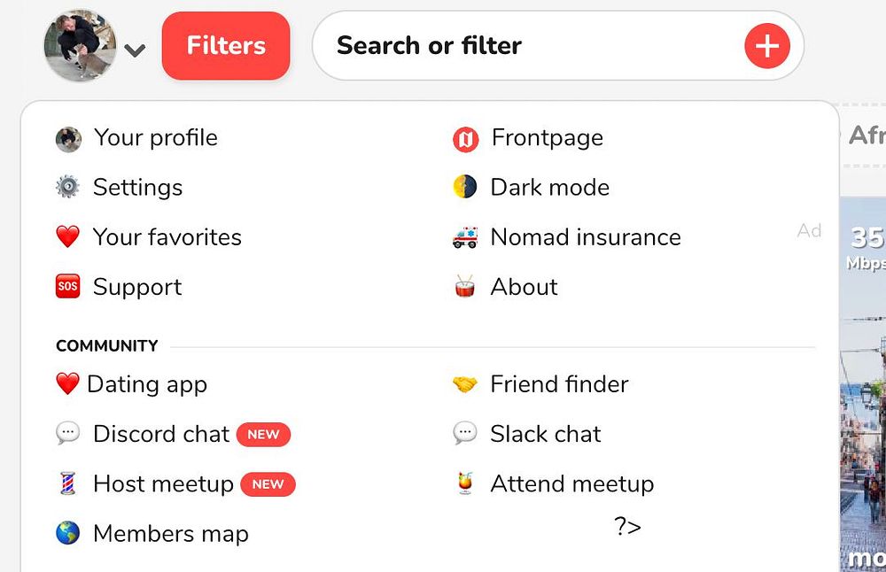Click the red plus icon in search bar
The width and height of the screenshot is (886, 572).
coord(766,46)
